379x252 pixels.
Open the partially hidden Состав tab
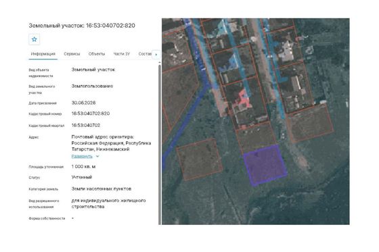click(x=145, y=54)
